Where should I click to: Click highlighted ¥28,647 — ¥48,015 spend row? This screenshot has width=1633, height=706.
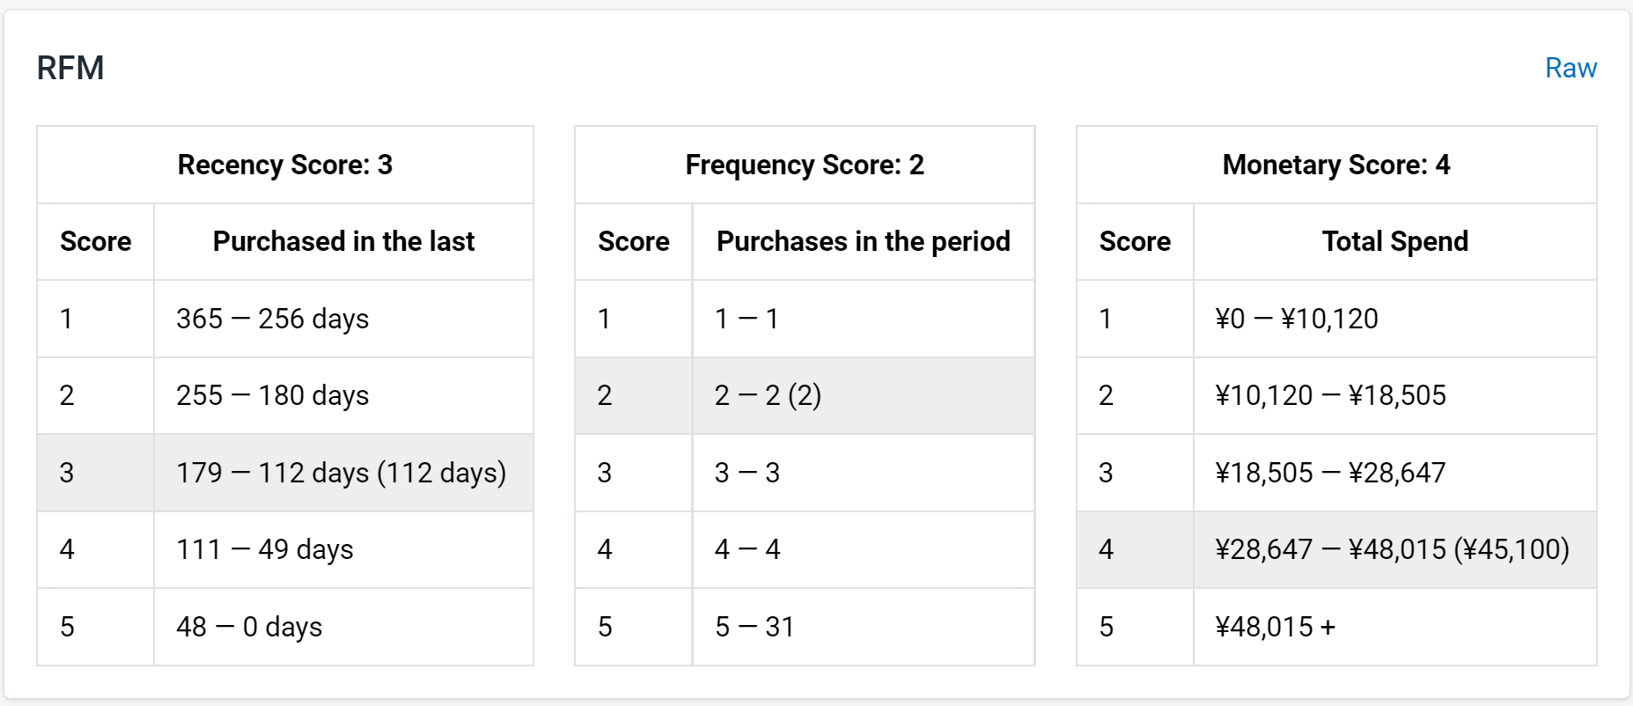(x=1336, y=549)
